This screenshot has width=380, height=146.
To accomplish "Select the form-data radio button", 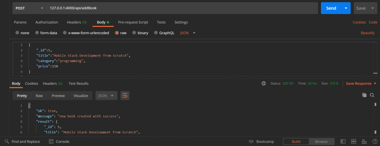I will coord(37,33).
